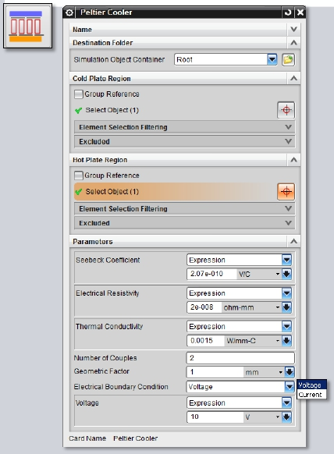Choose the Voltage option in the popup
Viewport: 334px width, 454px height.
pyautogui.click(x=311, y=385)
